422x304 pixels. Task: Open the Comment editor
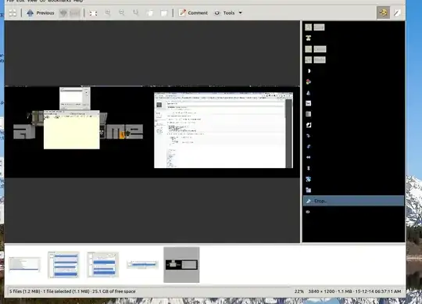pos(193,13)
